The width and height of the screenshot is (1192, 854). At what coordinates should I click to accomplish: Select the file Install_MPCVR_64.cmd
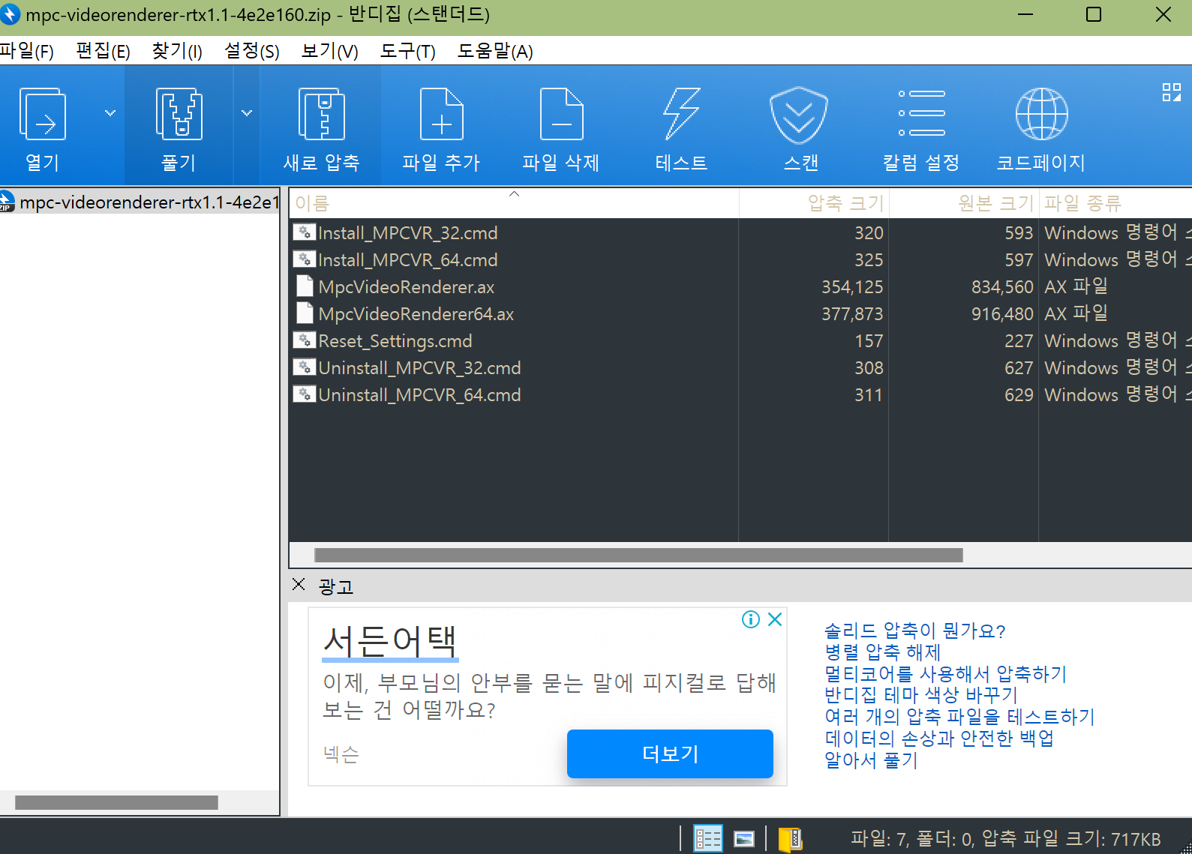[x=407, y=260]
